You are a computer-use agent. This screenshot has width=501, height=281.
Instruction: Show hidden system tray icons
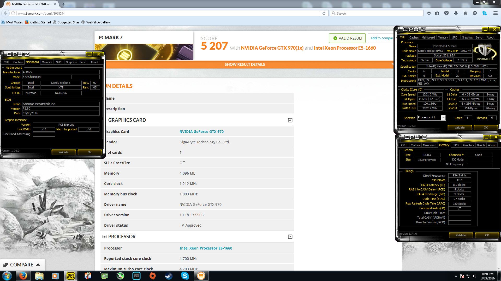[x=456, y=276]
